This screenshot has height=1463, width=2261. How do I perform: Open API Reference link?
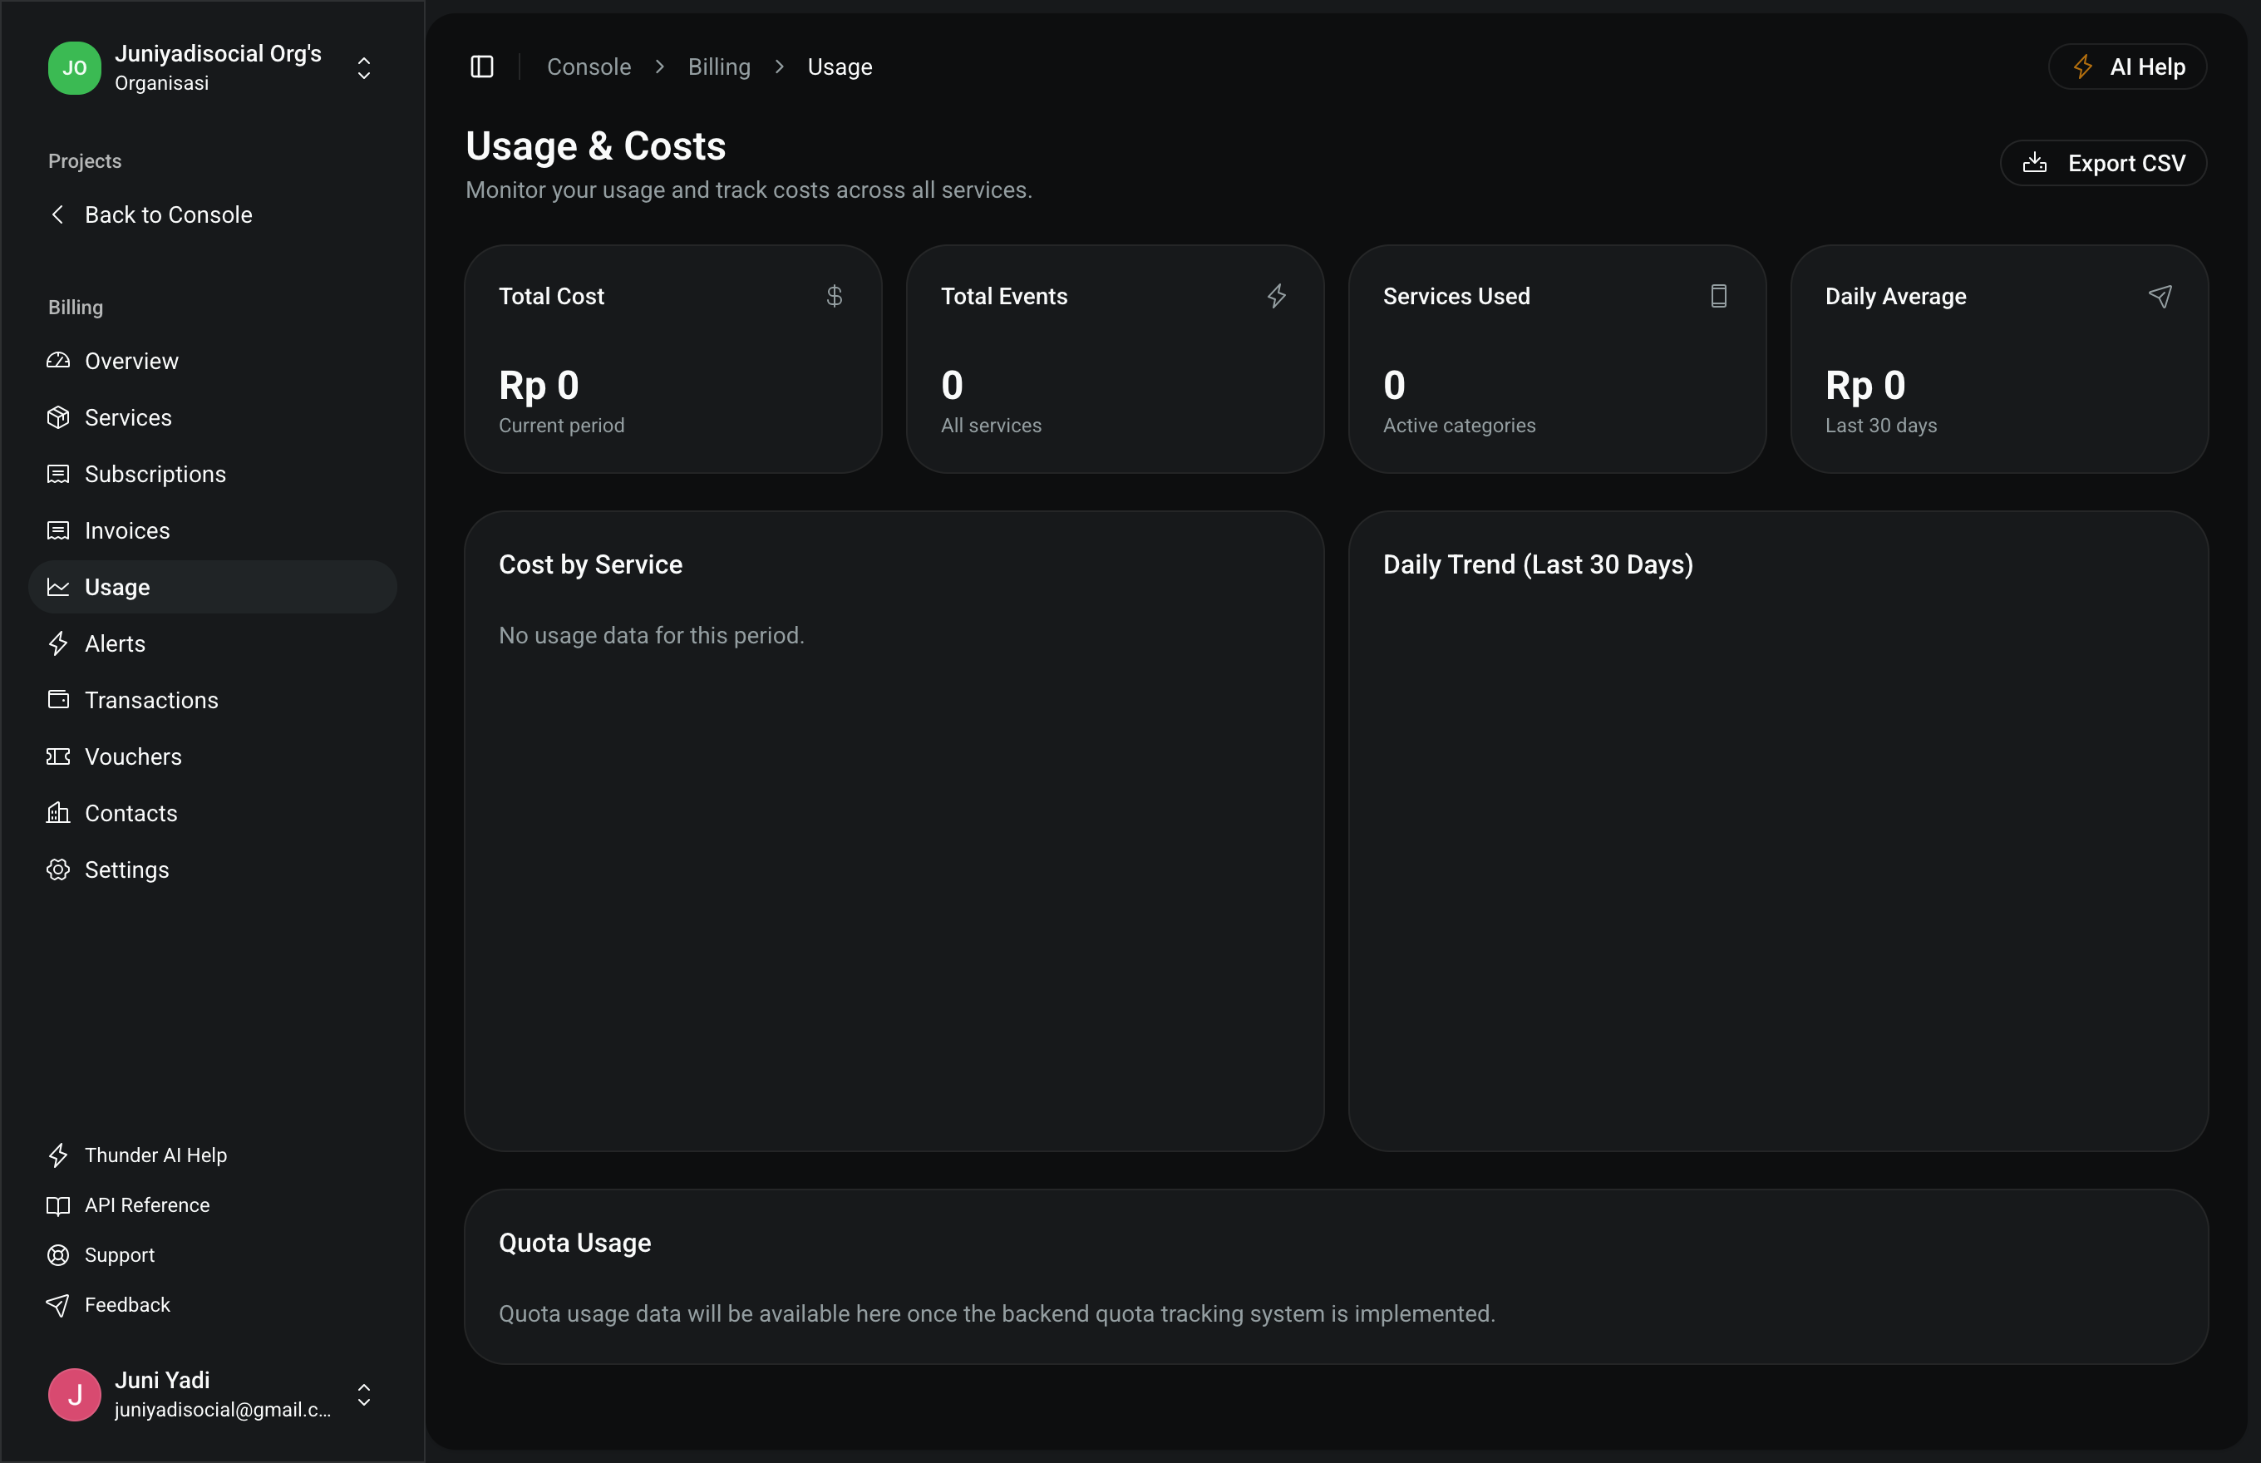tap(213, 1204)
